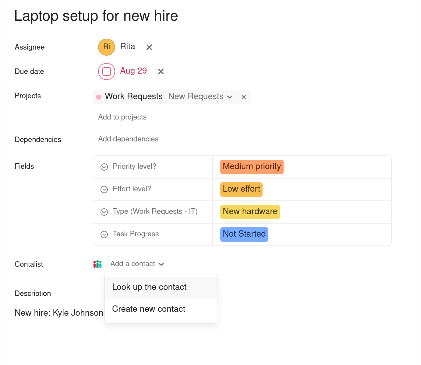The image size is (421, 365).
Task: Click the Priority level field dropdown icon
Action: coord(104,167)
